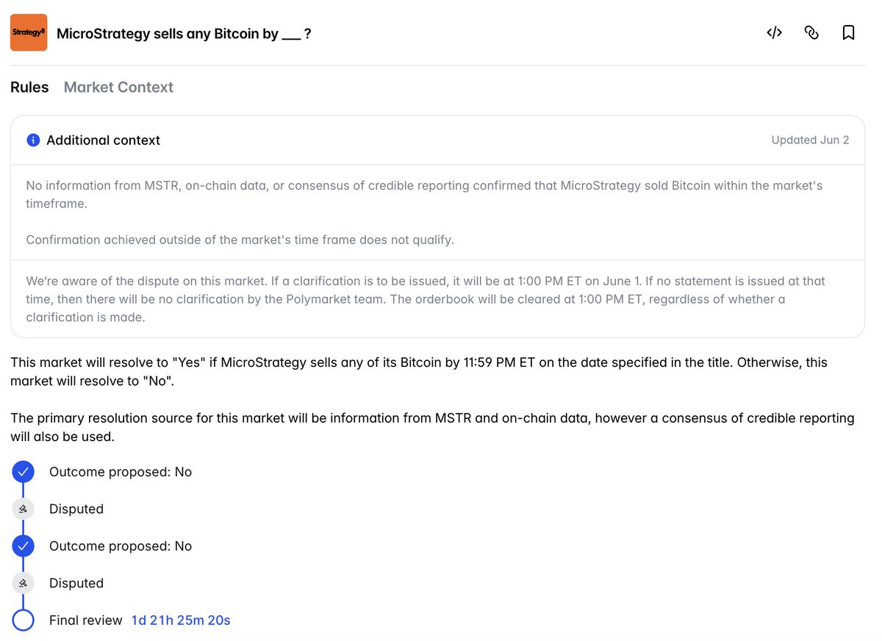Click the Strategy orange logo thumbnail
Screen dimensions: 882x641
pos(29,32)
